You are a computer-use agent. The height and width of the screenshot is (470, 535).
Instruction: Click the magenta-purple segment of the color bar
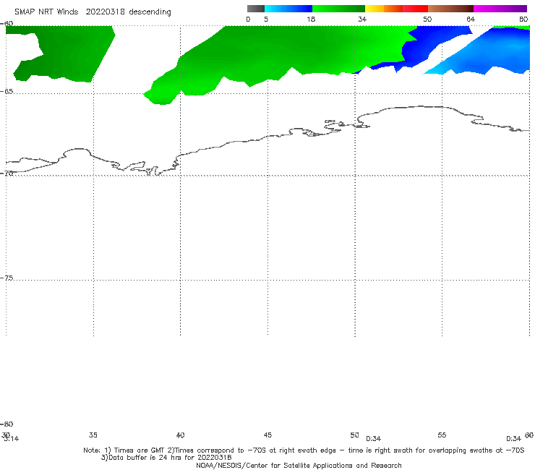[500, 9]
